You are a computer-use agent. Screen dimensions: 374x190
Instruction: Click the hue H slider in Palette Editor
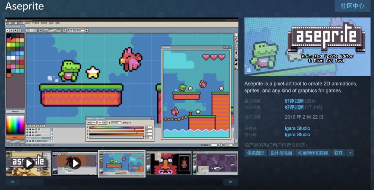(x=116, y=128)
